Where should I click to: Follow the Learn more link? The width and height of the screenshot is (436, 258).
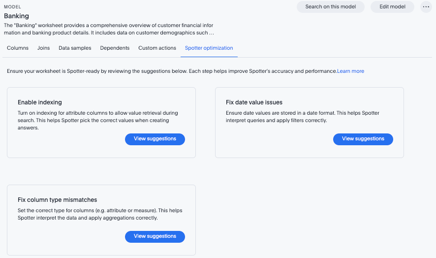pyautogui.click(x=350, y=71)
